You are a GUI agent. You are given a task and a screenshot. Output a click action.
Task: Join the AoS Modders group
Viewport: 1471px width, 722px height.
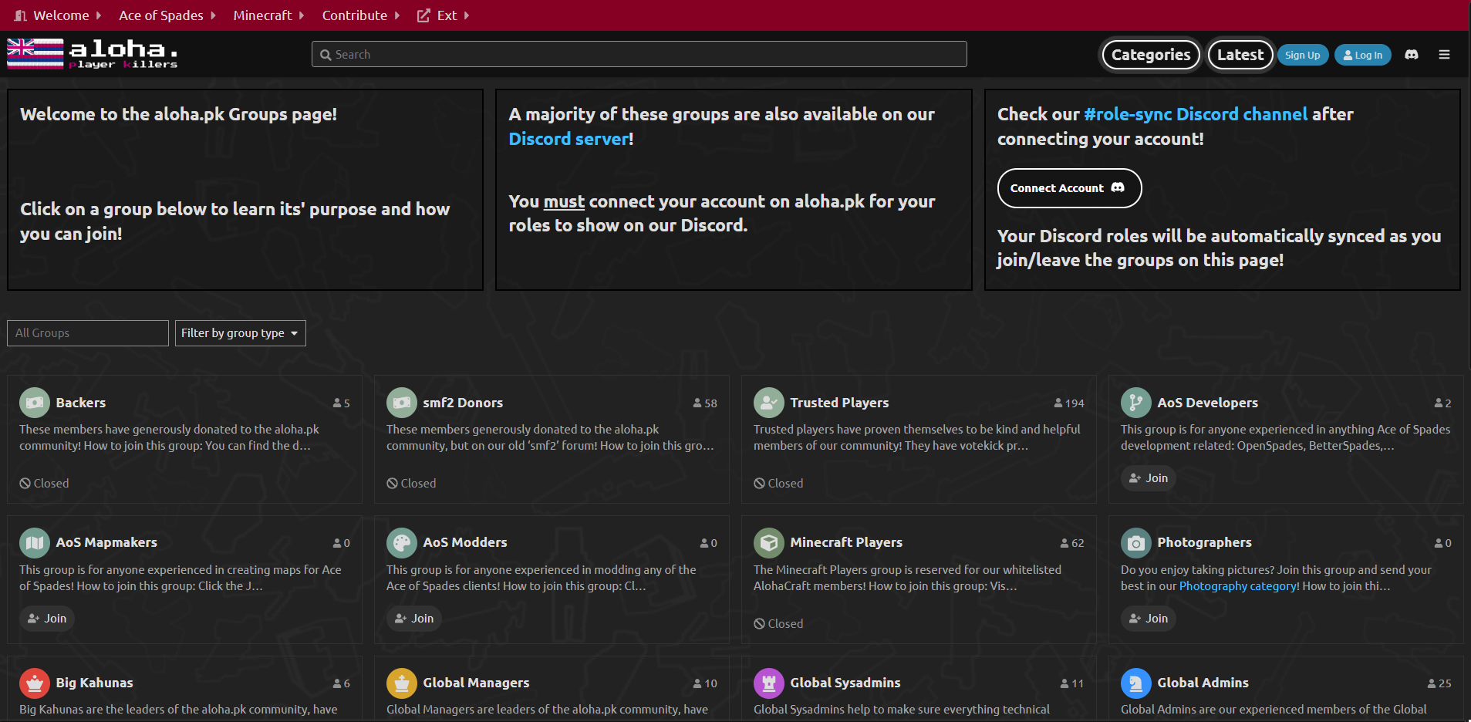coord(414,619)
